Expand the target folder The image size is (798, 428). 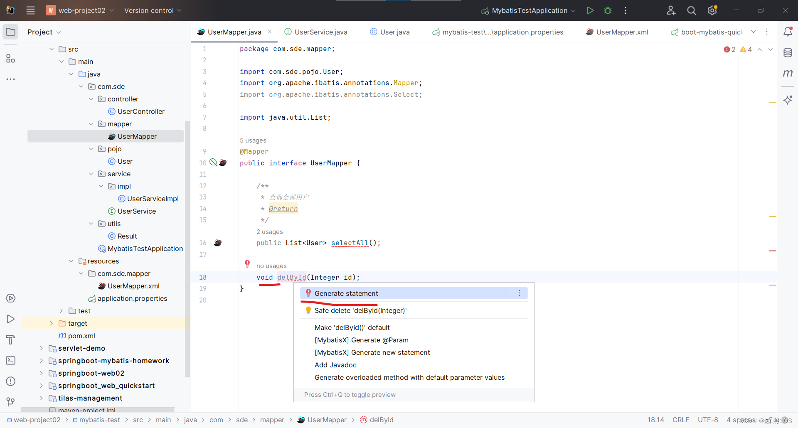coord(52,323)
